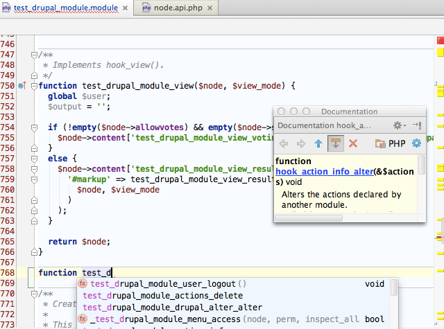This screenshot has height=329, width=444.
Task: Collapse function test_drupal_module_view at line 750
Action: (34, 86)
